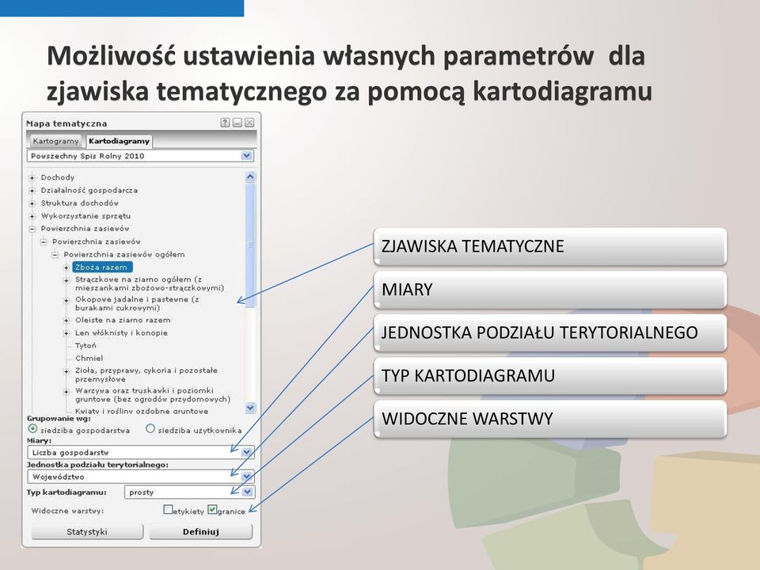Viewport: 760px width, 570px height.
Task: Expand the Zboża razem node
Action: [66, 268]
